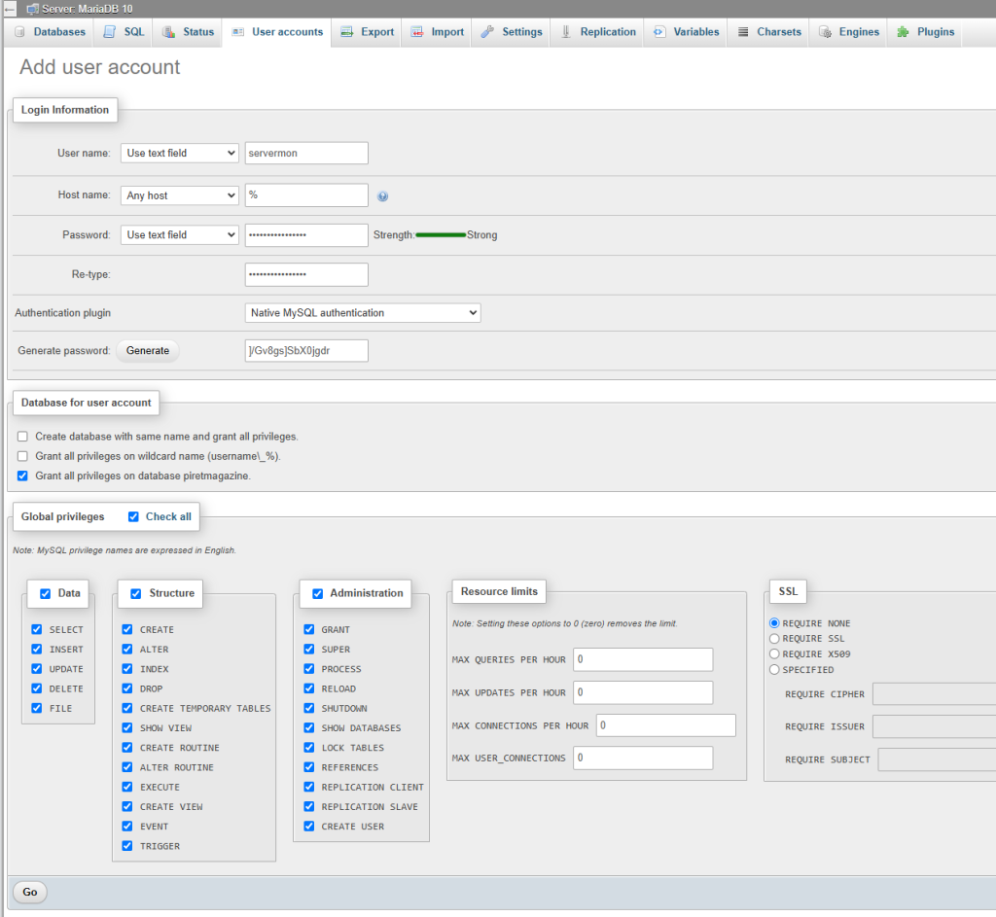Viewport: 996px width, 917px height.
Task: Select REQUIRE SSL radio button
Action: coord(774,639)
